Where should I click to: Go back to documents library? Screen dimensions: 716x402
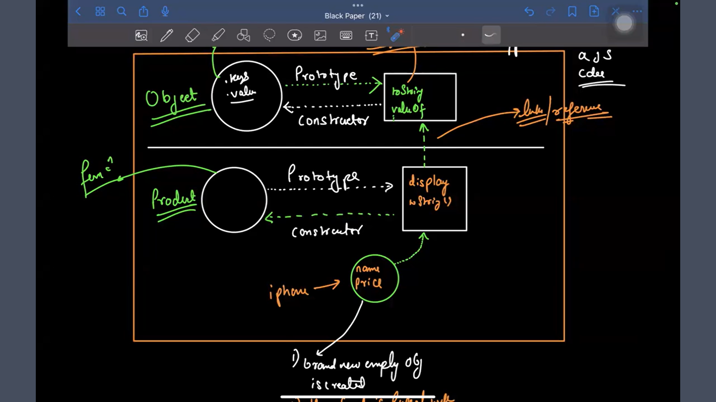(78, 12)
